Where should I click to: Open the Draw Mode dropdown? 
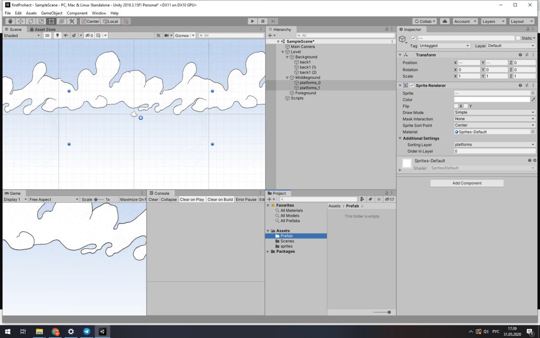click(x=495, y=112)
